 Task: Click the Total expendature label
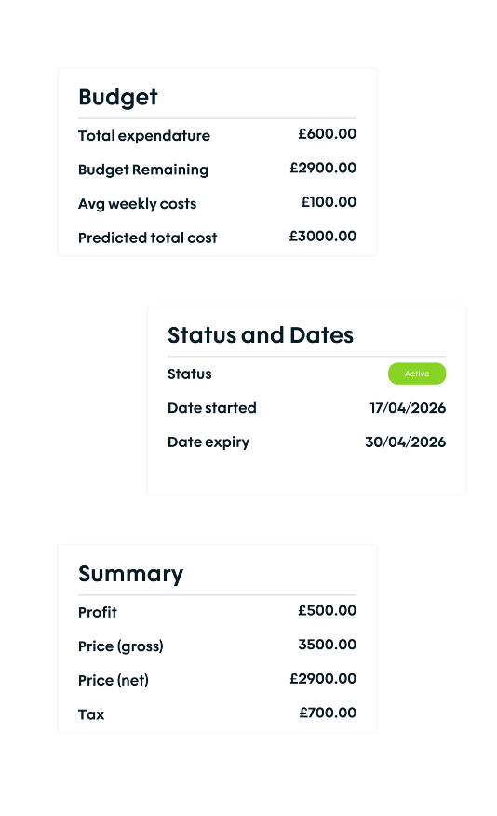[x=144, y=136]
